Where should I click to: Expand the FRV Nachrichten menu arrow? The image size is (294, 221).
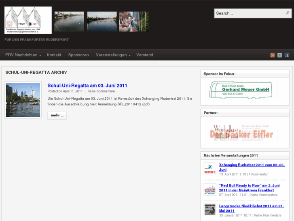[40, 55]
